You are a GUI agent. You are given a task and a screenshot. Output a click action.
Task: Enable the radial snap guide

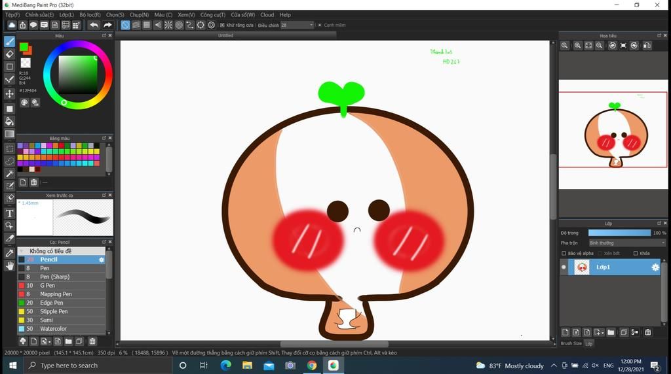pyautogui.click(x=168, y=25)
